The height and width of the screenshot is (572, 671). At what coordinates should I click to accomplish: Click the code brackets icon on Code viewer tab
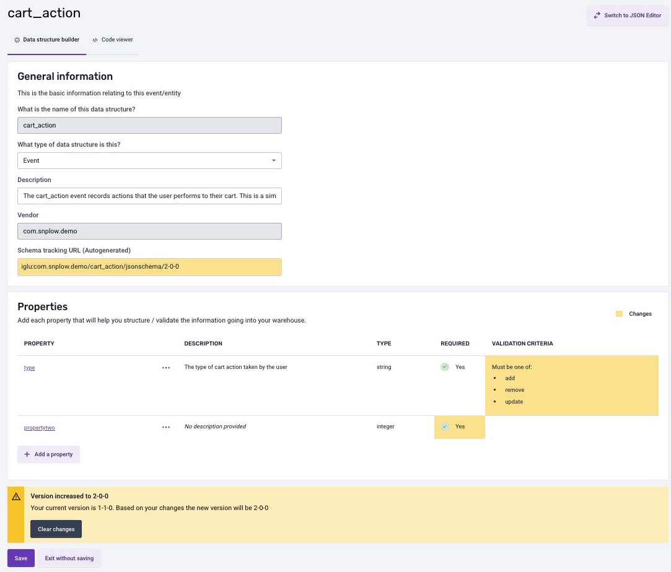(95, 40)
